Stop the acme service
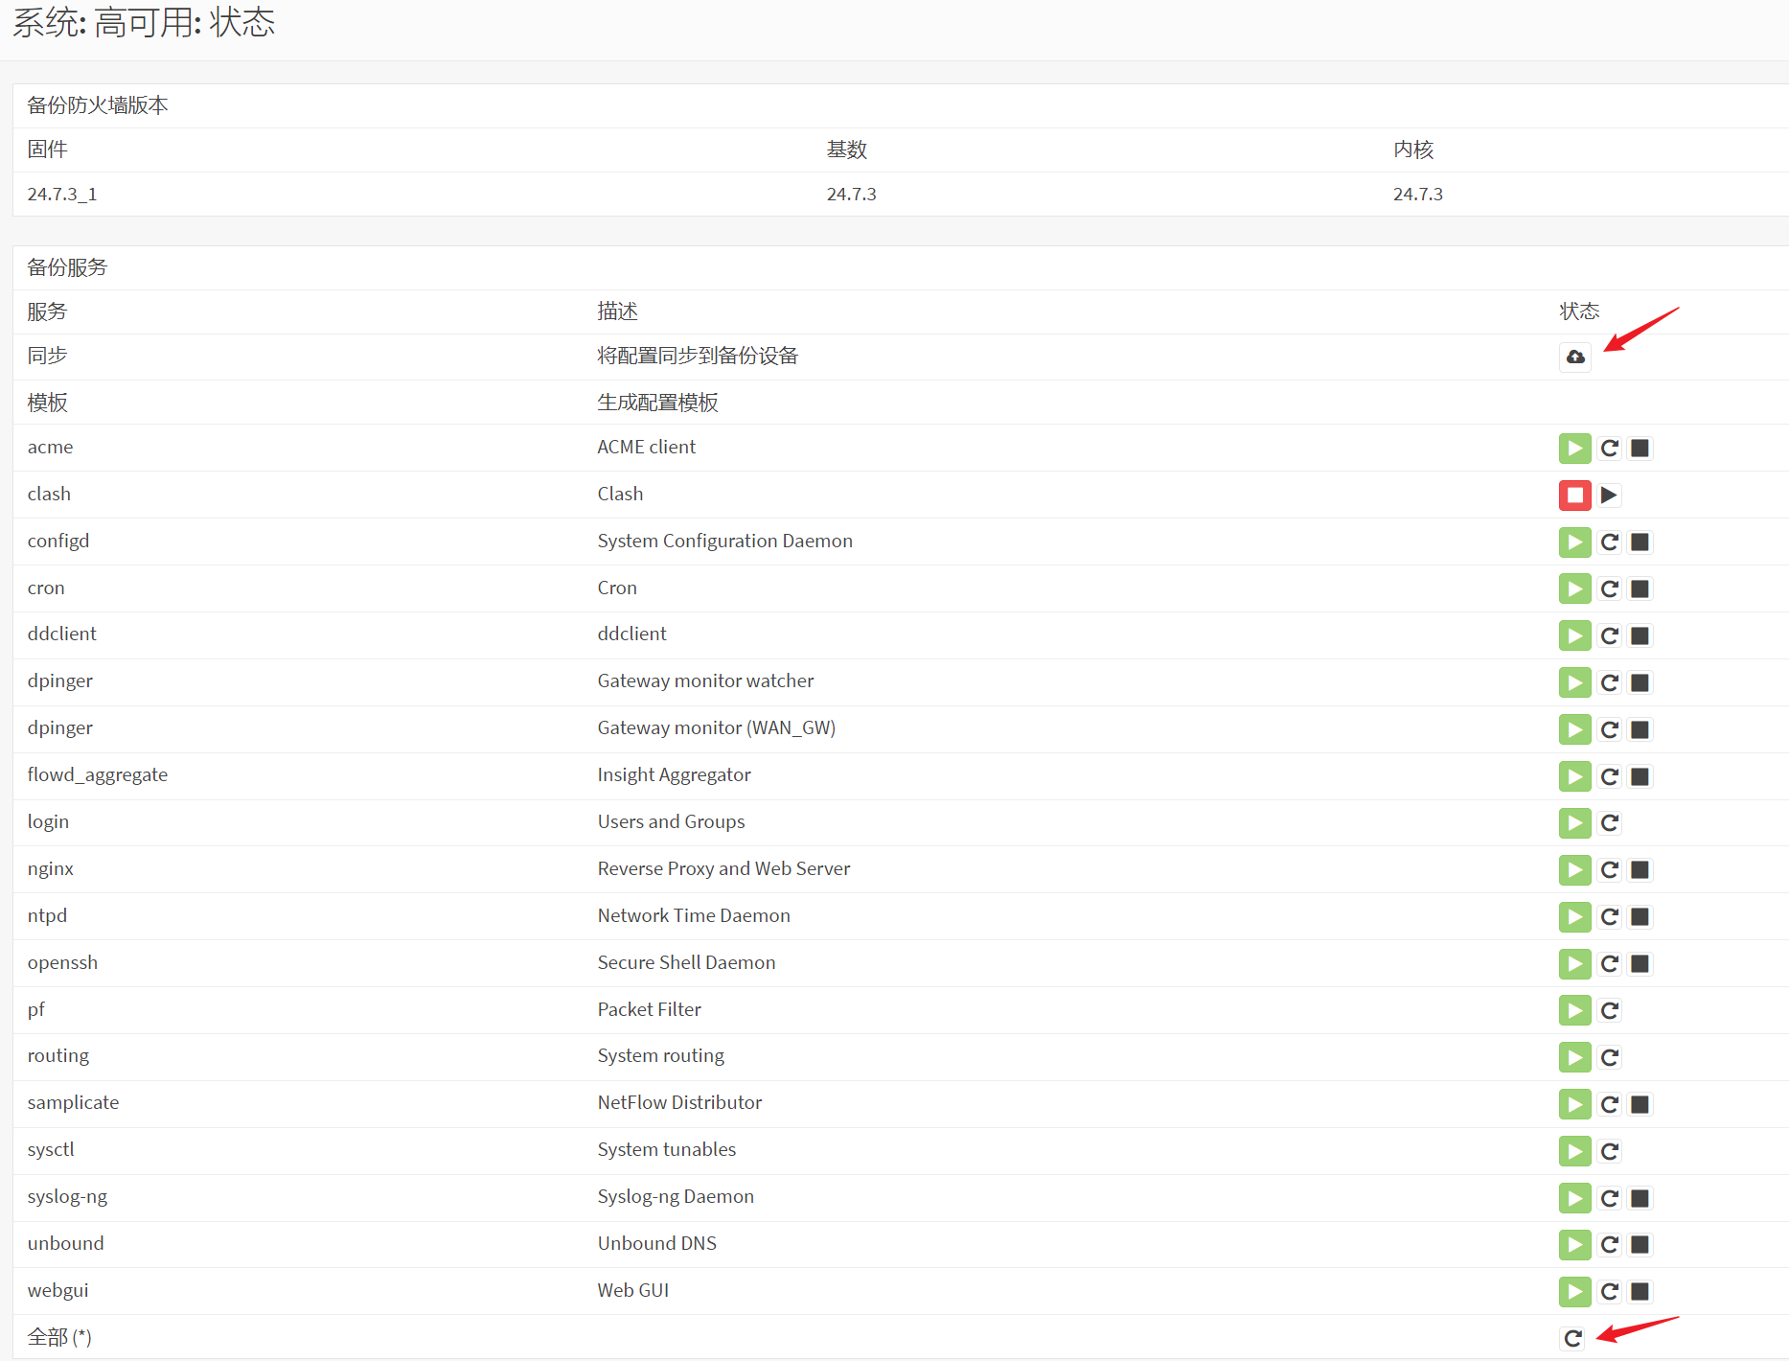This screenshot has height=1361, width=1789. (x=1640, y=449)
